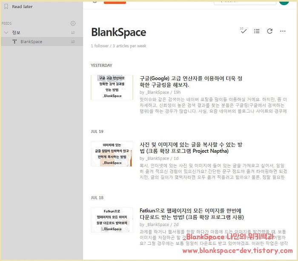Click summary text of Google 연산자 article
Viewport: 298px width, 261px height.
(213, 105)
